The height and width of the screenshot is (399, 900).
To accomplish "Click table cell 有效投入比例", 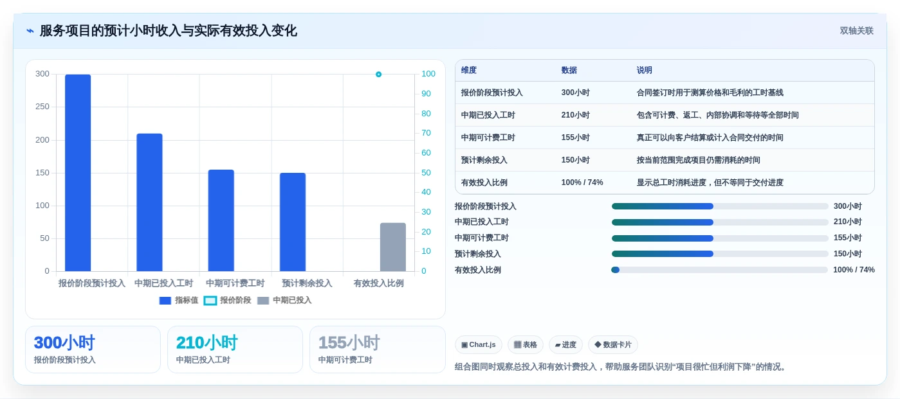I will [x=484, y=183].
